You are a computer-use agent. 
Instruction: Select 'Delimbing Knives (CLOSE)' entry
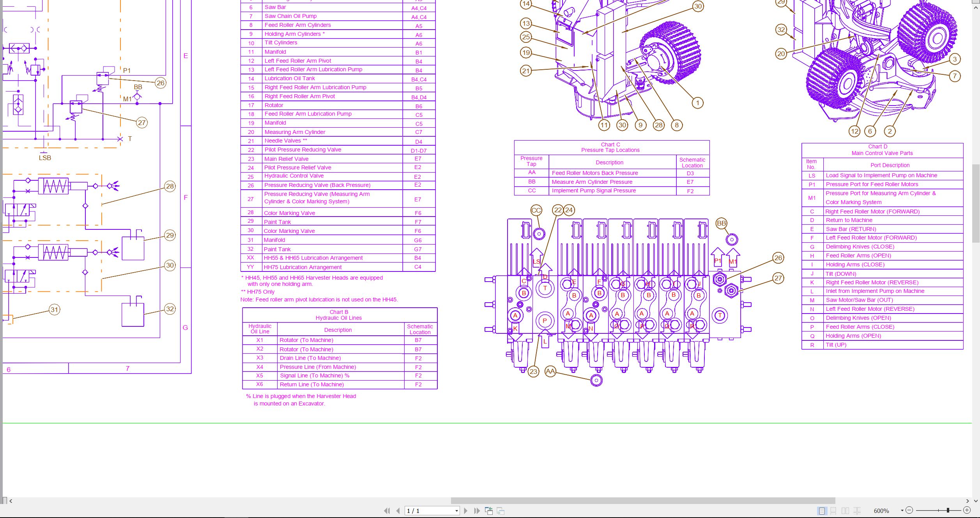[x=860, y=247]
